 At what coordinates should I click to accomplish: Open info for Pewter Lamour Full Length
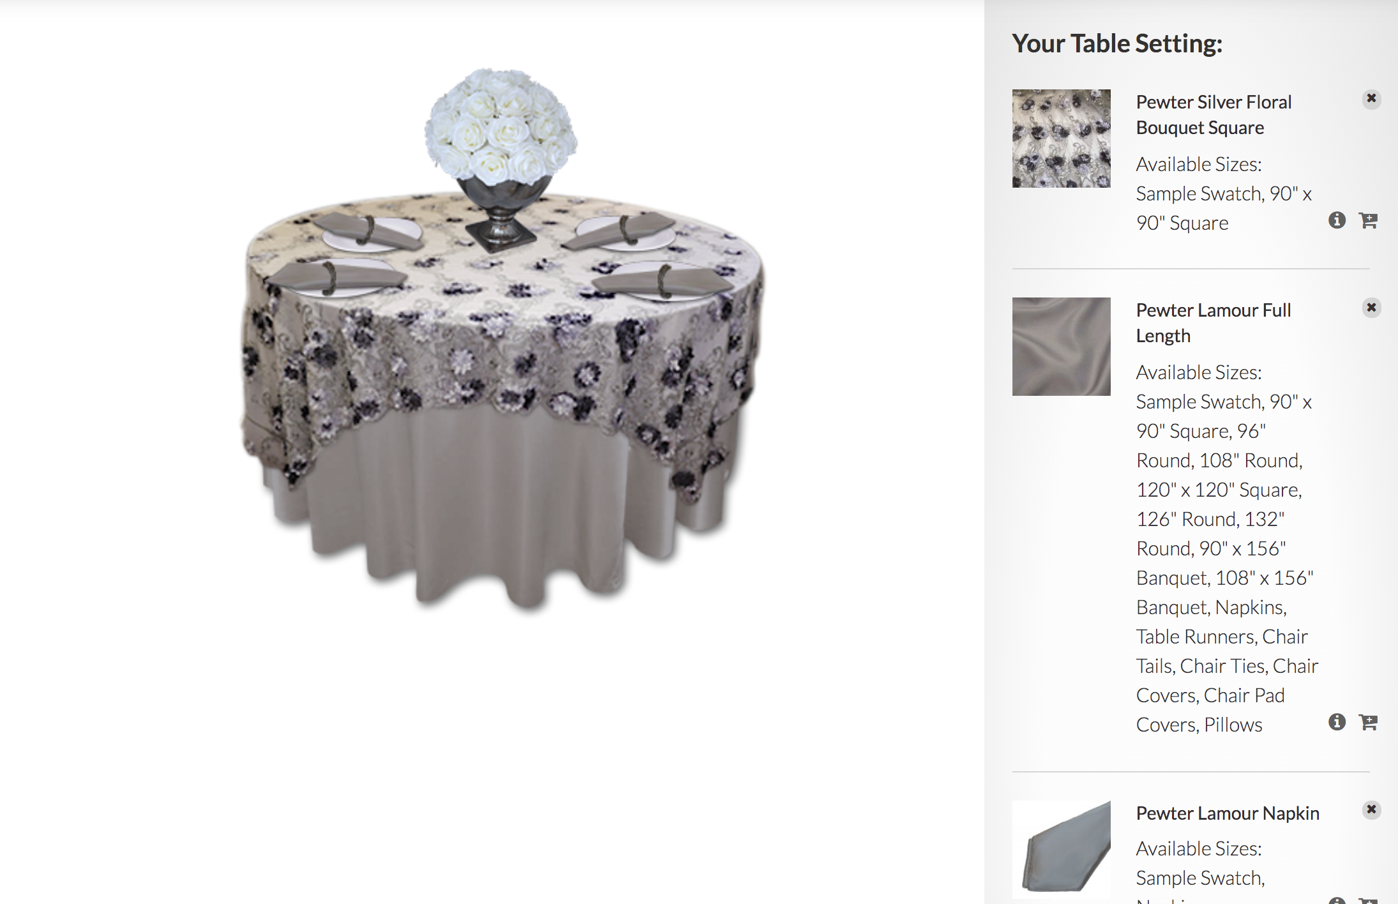click(x=1337, y=722)
